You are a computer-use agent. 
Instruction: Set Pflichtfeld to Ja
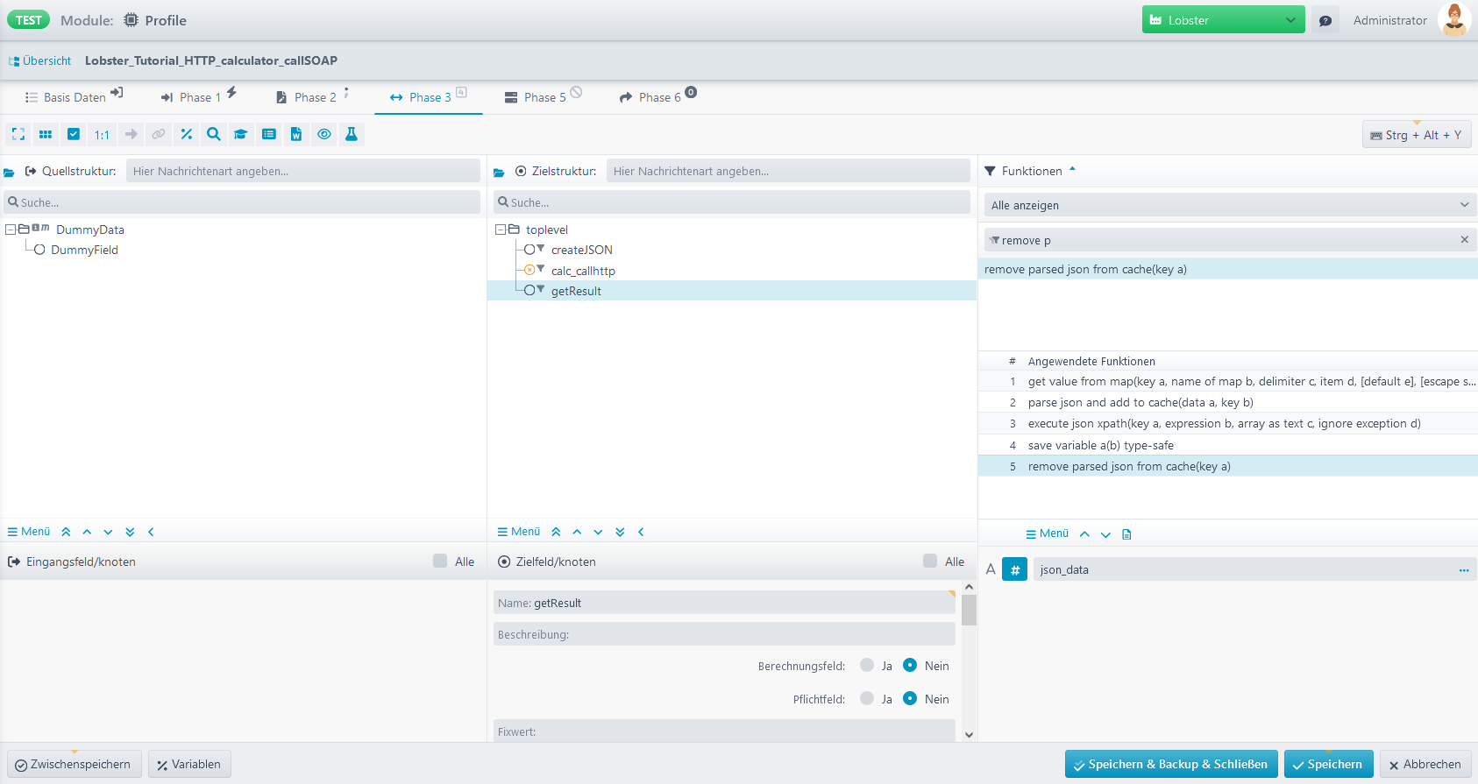coord(867,698)
